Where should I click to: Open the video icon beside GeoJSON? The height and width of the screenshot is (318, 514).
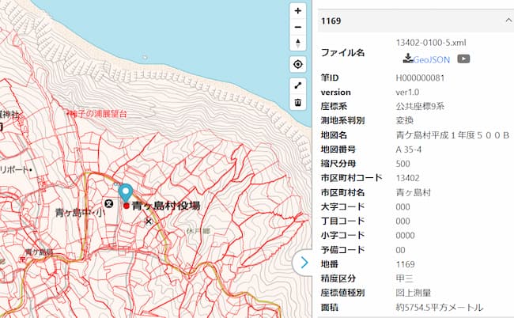click(x=463, y=59)
